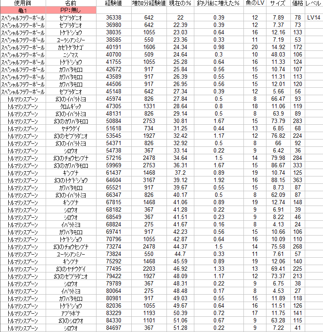The image size is (323, 332).
Task: Click the 経験値 column header
Action: click(113, 3)
